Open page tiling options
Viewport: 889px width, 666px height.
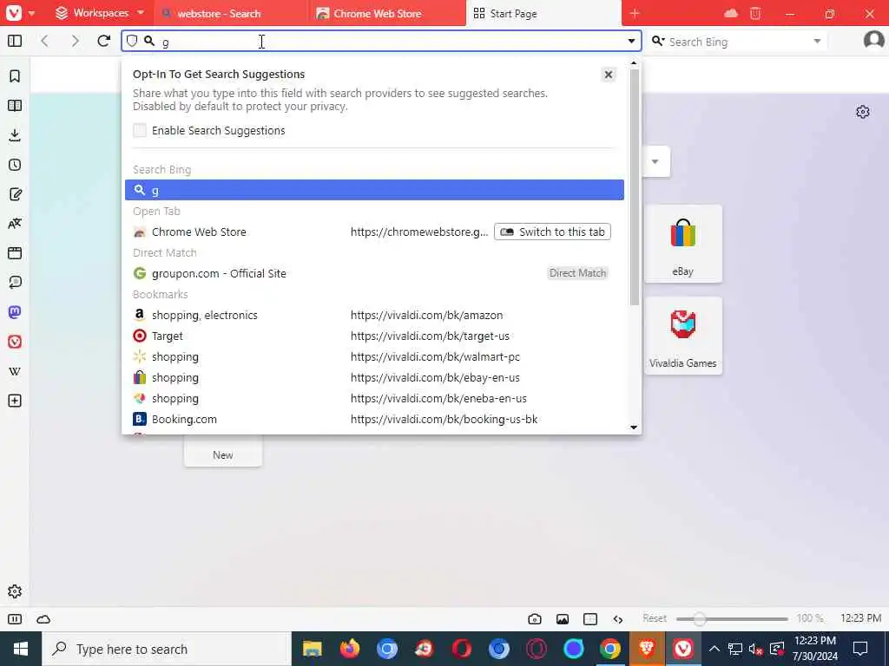590,619
